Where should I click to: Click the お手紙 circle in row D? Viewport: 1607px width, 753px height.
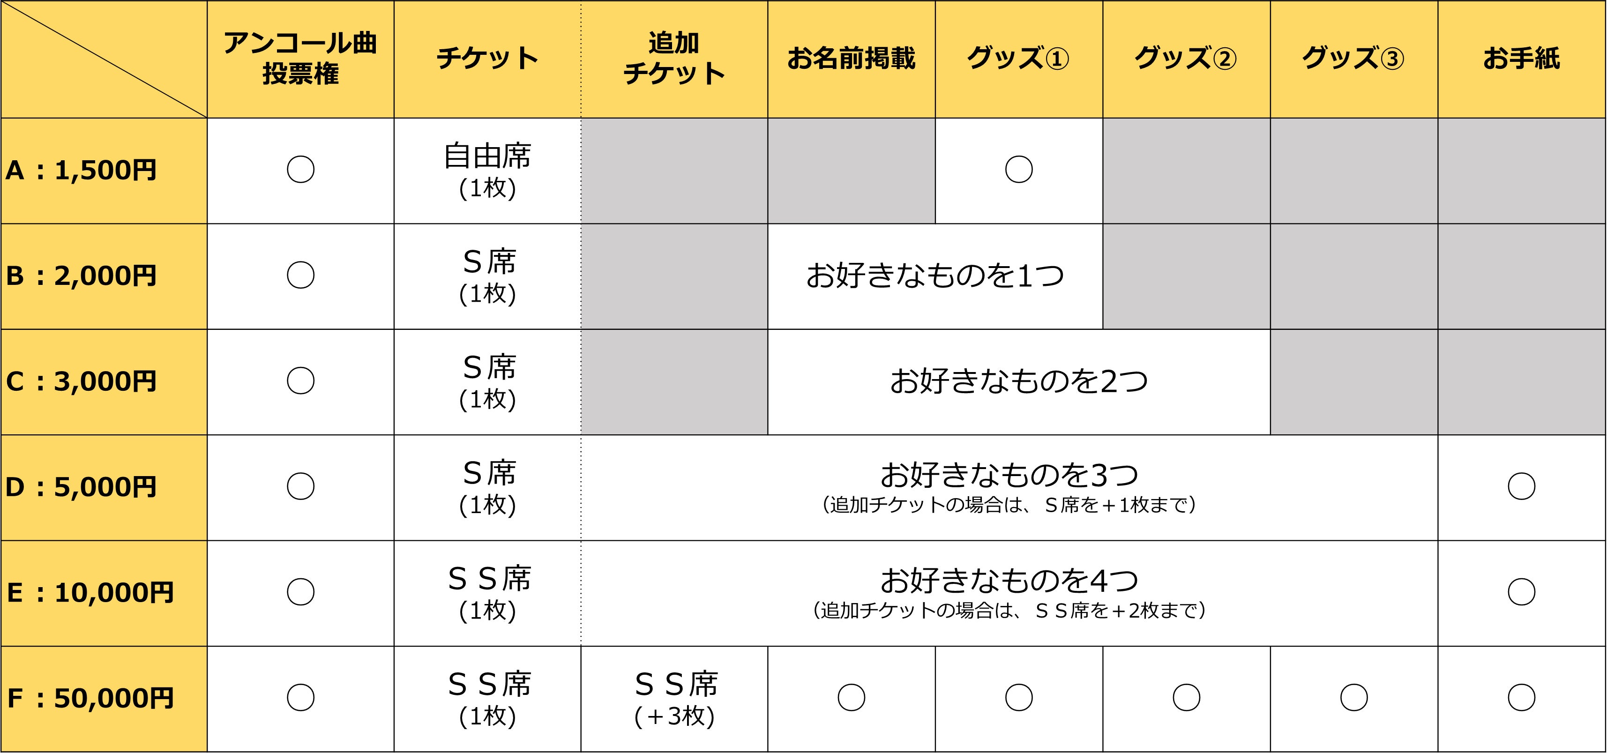pos(1521,486)
